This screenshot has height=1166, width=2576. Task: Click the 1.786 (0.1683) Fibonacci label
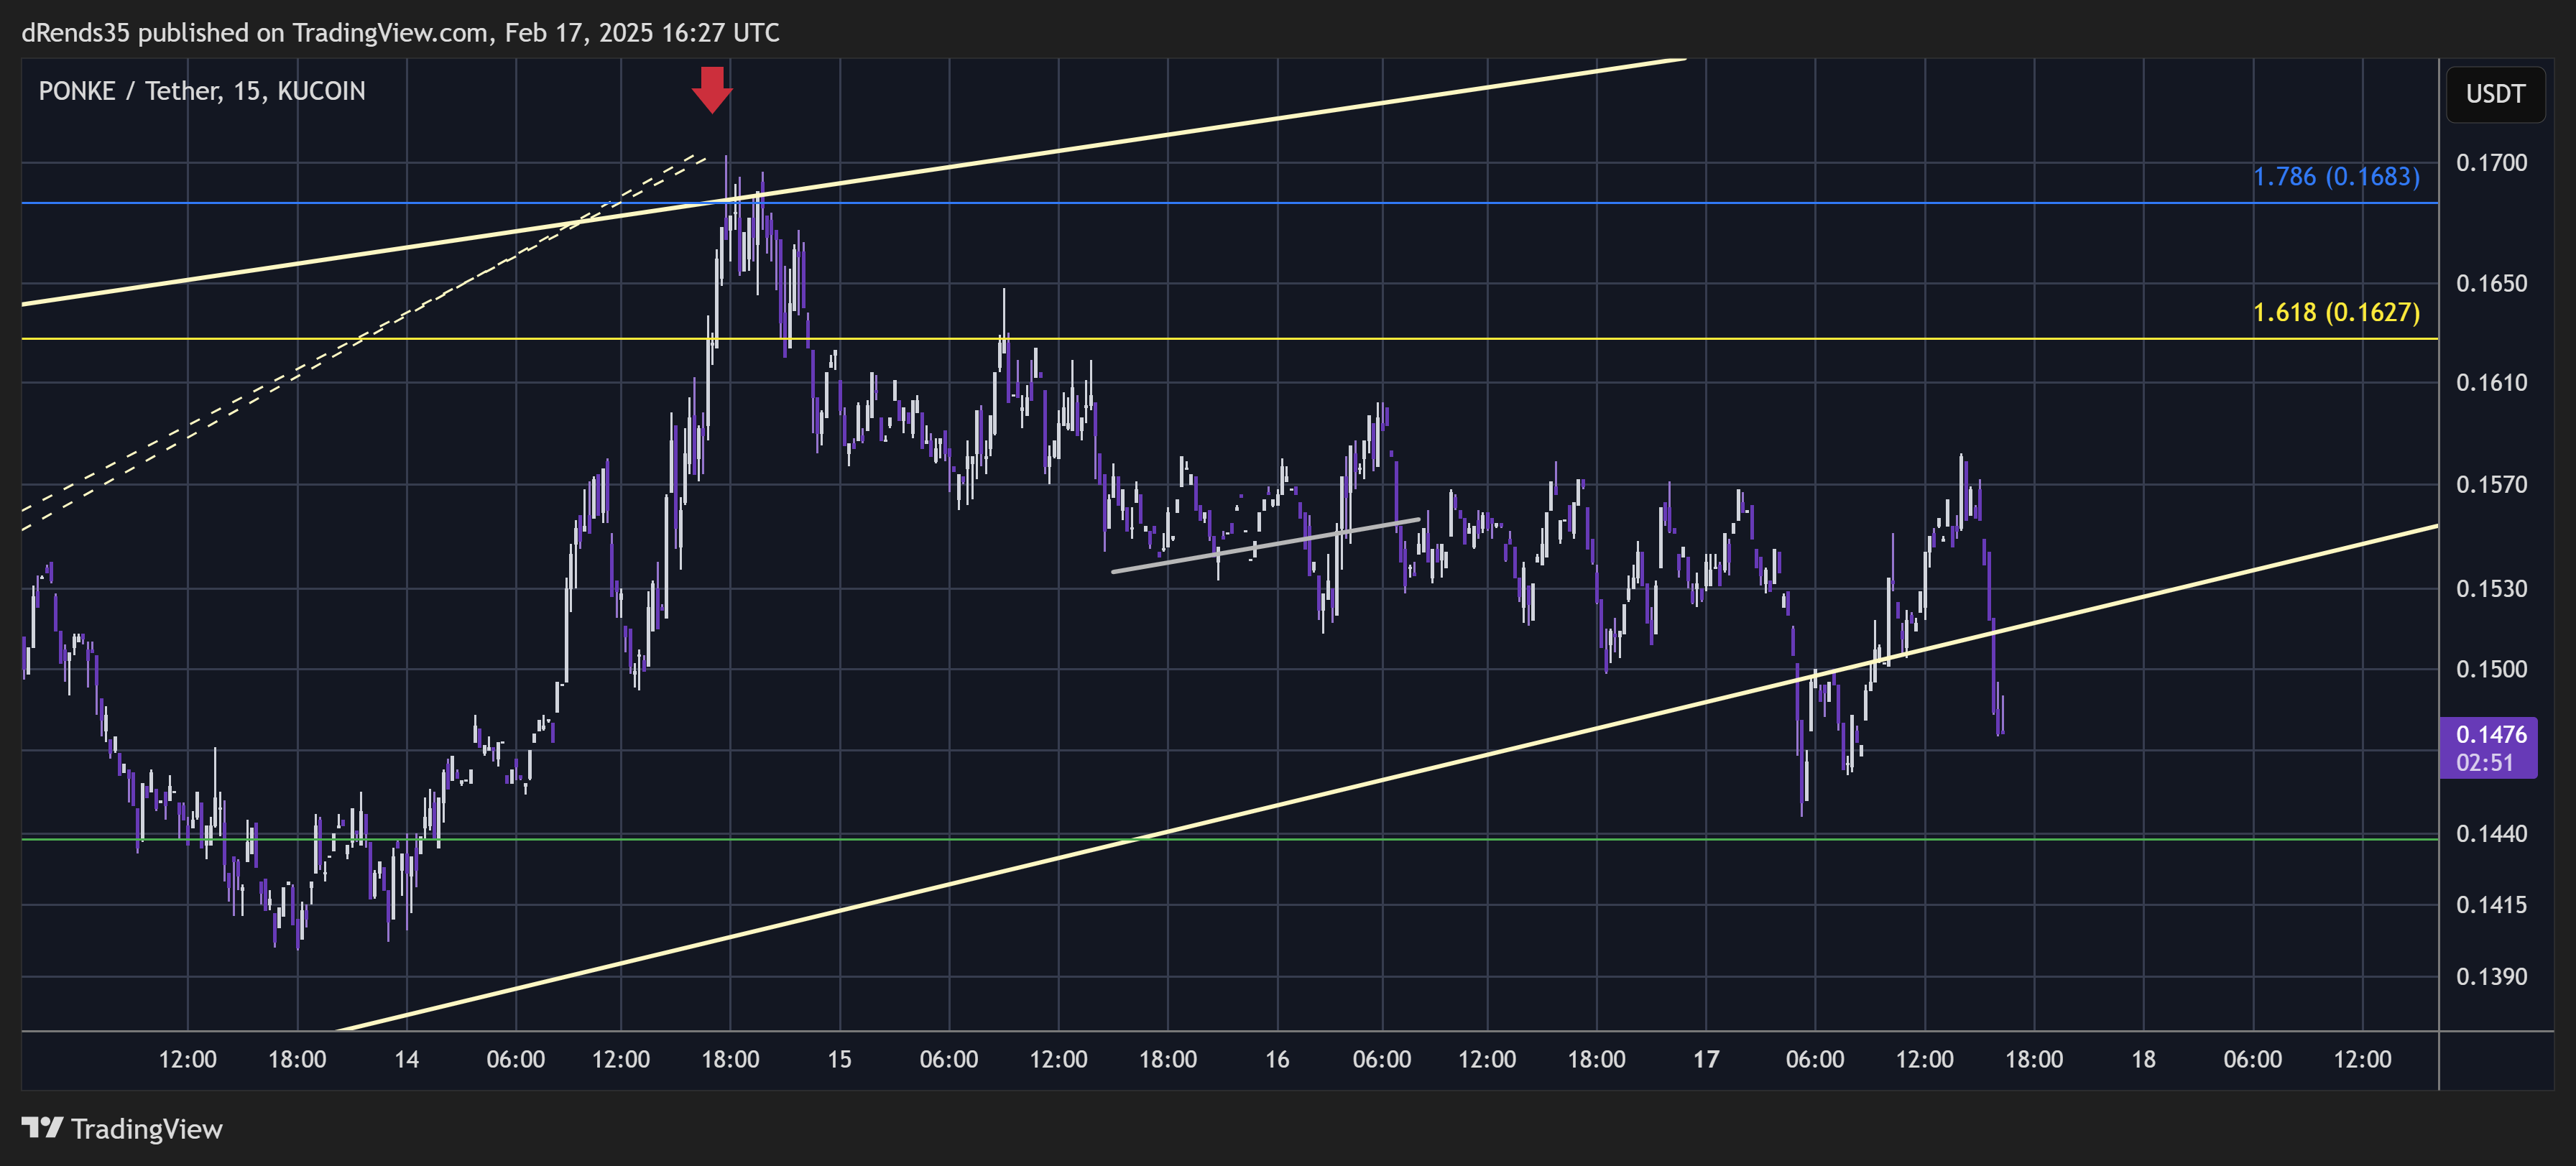pos(2336,177)
